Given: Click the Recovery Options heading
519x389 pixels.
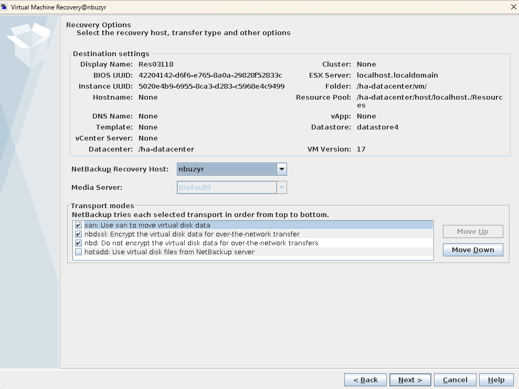Looking at the screenshot, I should point(99,25).
